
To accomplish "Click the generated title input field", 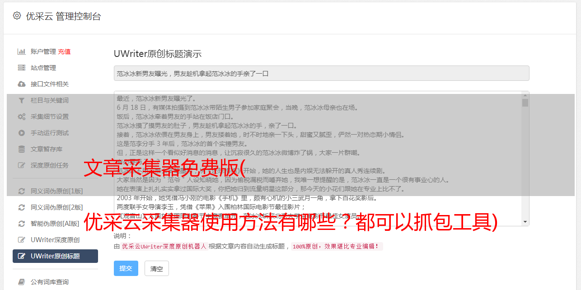I will (x=321, y=73).
